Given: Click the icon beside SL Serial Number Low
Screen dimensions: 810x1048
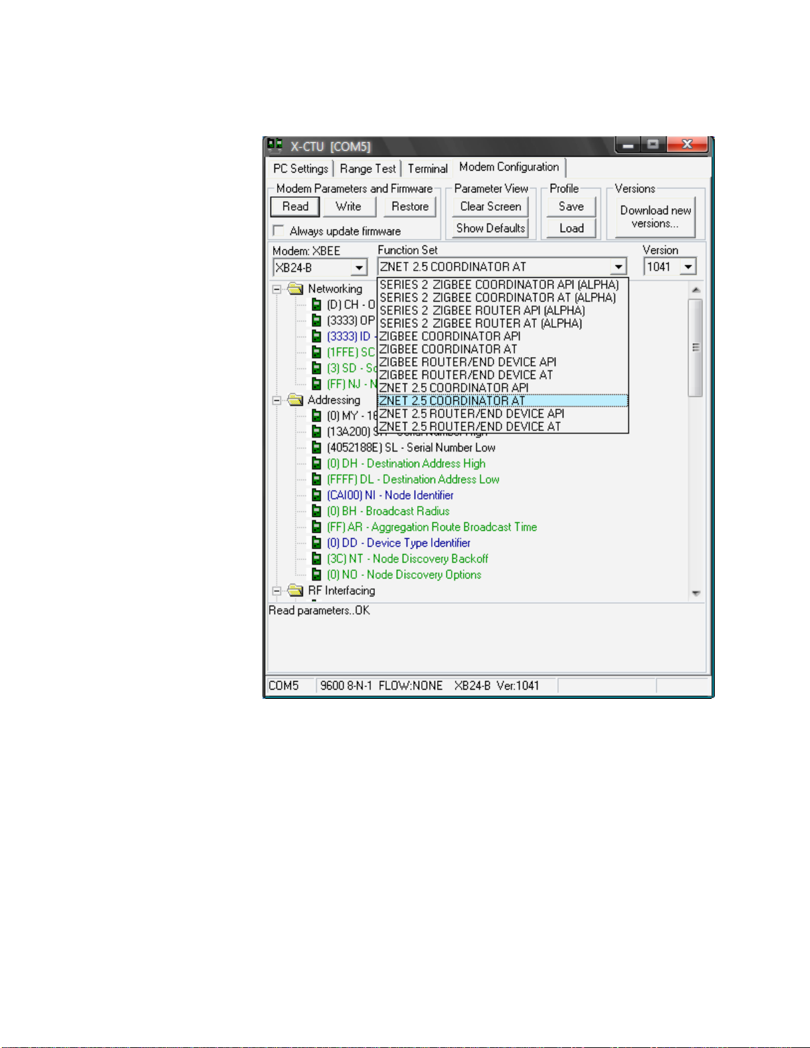Looking at the screenshot, I should click(x=317, y=448).
